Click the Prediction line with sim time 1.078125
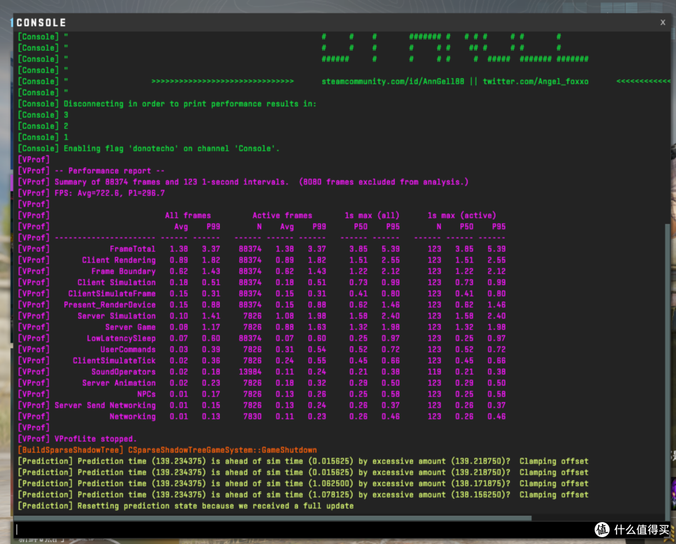676x544 pixels. [x=303, y=495]
